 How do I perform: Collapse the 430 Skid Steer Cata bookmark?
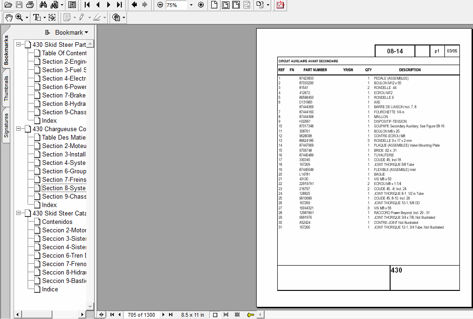(19, 213)
